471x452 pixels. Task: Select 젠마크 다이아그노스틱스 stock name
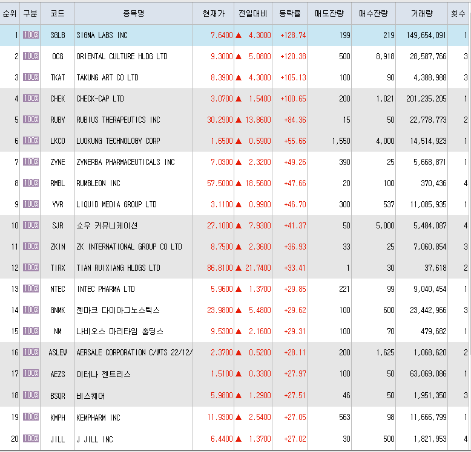click(x=118, y=310)
